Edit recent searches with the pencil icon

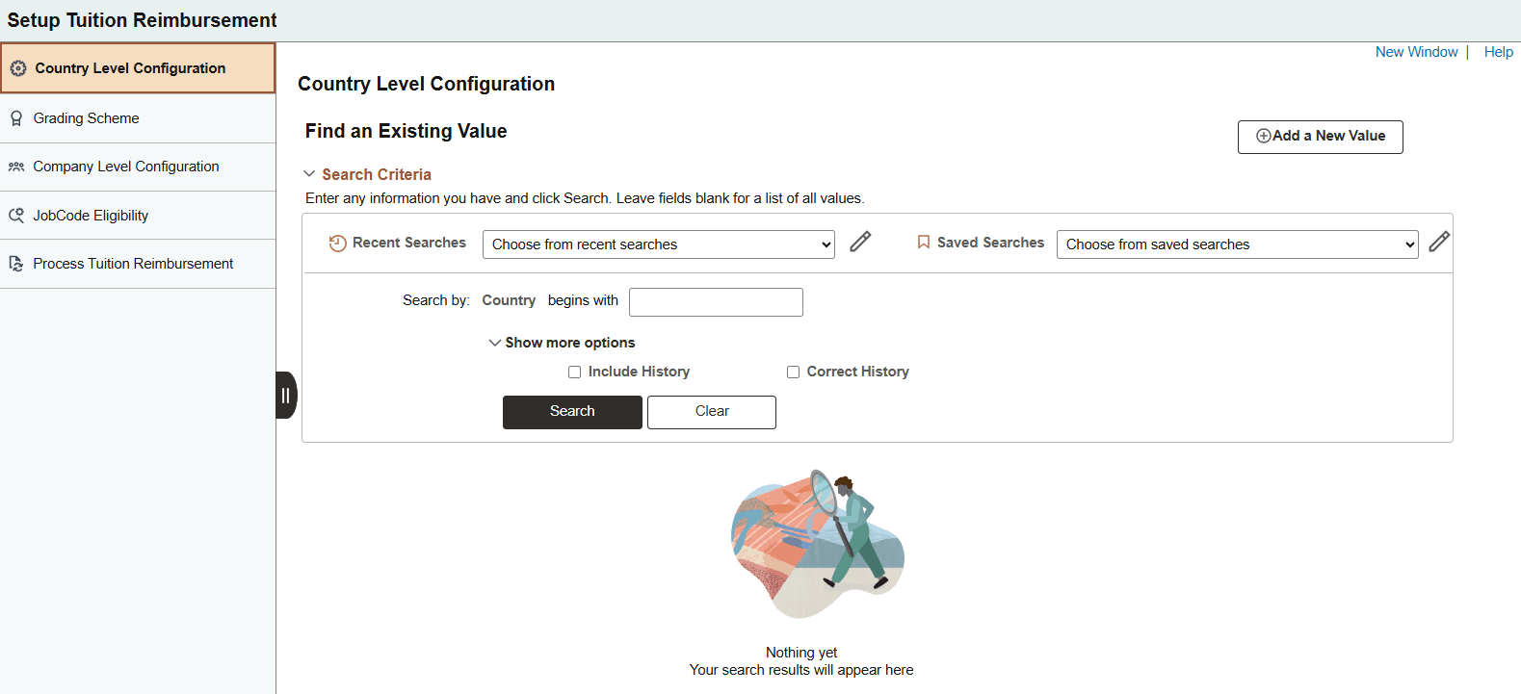(860, 242)
